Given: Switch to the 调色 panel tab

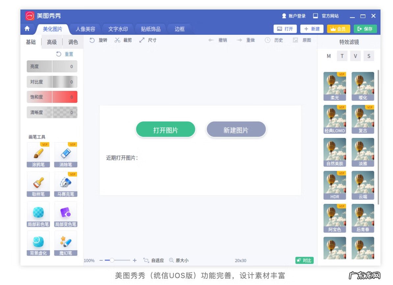Looking at the screenshot, I should coord(72,42).
